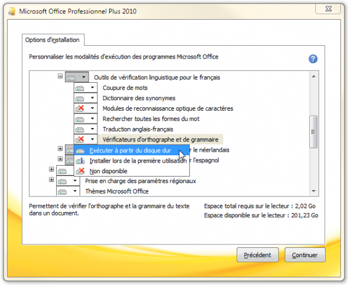Viewport: 348px width, 285px height.
Task: Choose Installer lors de la première utilisation
Action: [132, 160]
